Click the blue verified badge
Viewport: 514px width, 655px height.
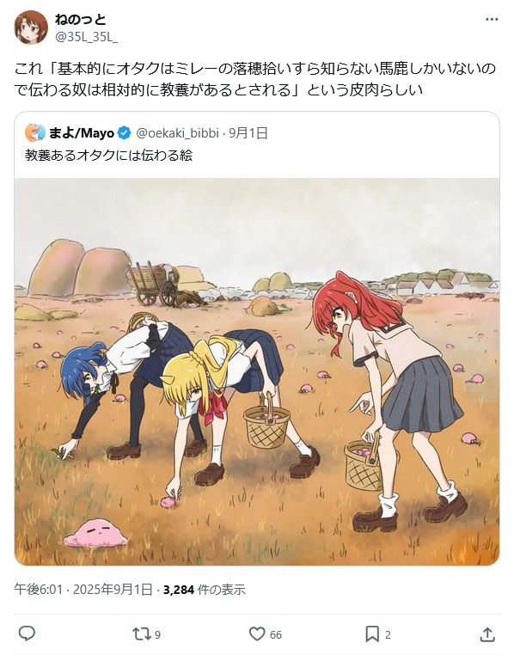(x=124, y=133)
